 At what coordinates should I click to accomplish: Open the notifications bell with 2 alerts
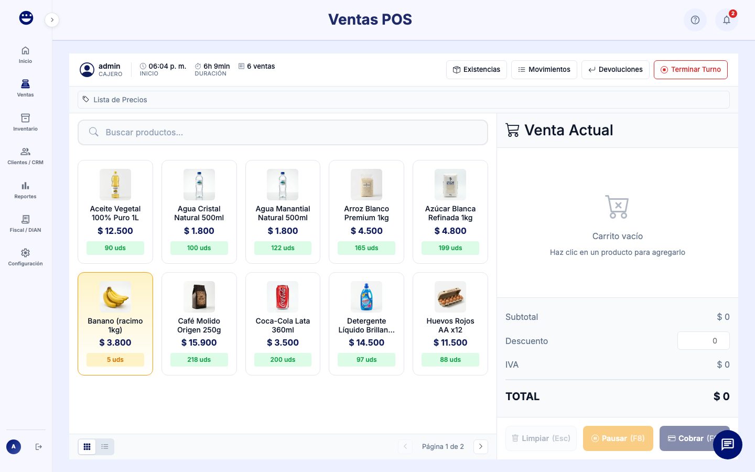pos(727,20)
